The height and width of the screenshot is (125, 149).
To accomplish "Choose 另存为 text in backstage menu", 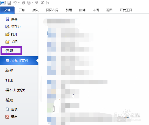I will pyautogui.click(x=16, y=27).
